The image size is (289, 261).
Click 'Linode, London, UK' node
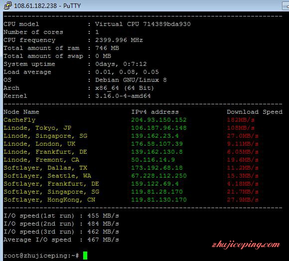pyautogui.click(x=39, y=144)
